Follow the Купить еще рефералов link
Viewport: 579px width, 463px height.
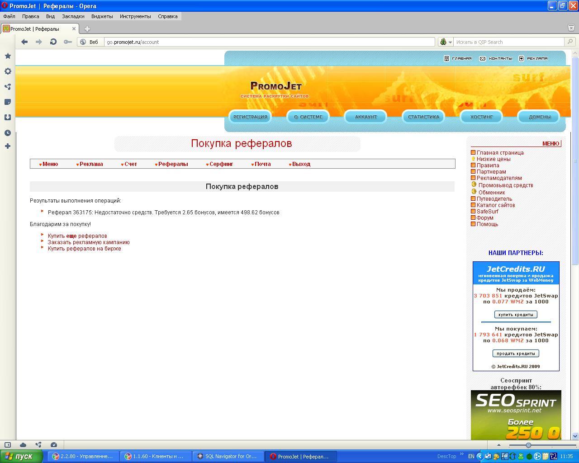coord(77,236)
